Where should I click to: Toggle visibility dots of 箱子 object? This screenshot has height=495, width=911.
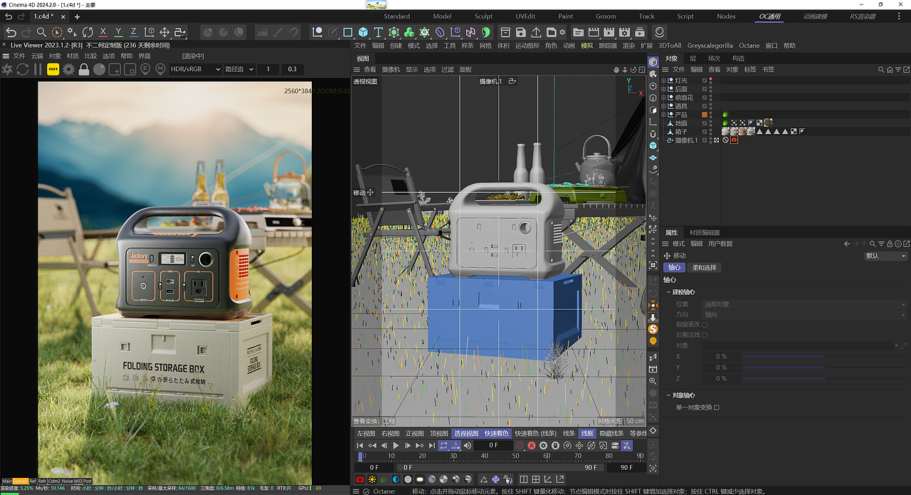[711, 132]
